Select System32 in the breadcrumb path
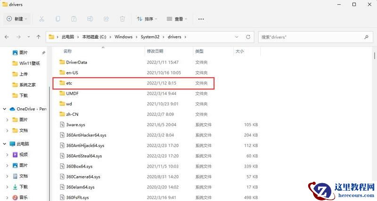This screenshot has width=377, height=201. pos(150,37)
